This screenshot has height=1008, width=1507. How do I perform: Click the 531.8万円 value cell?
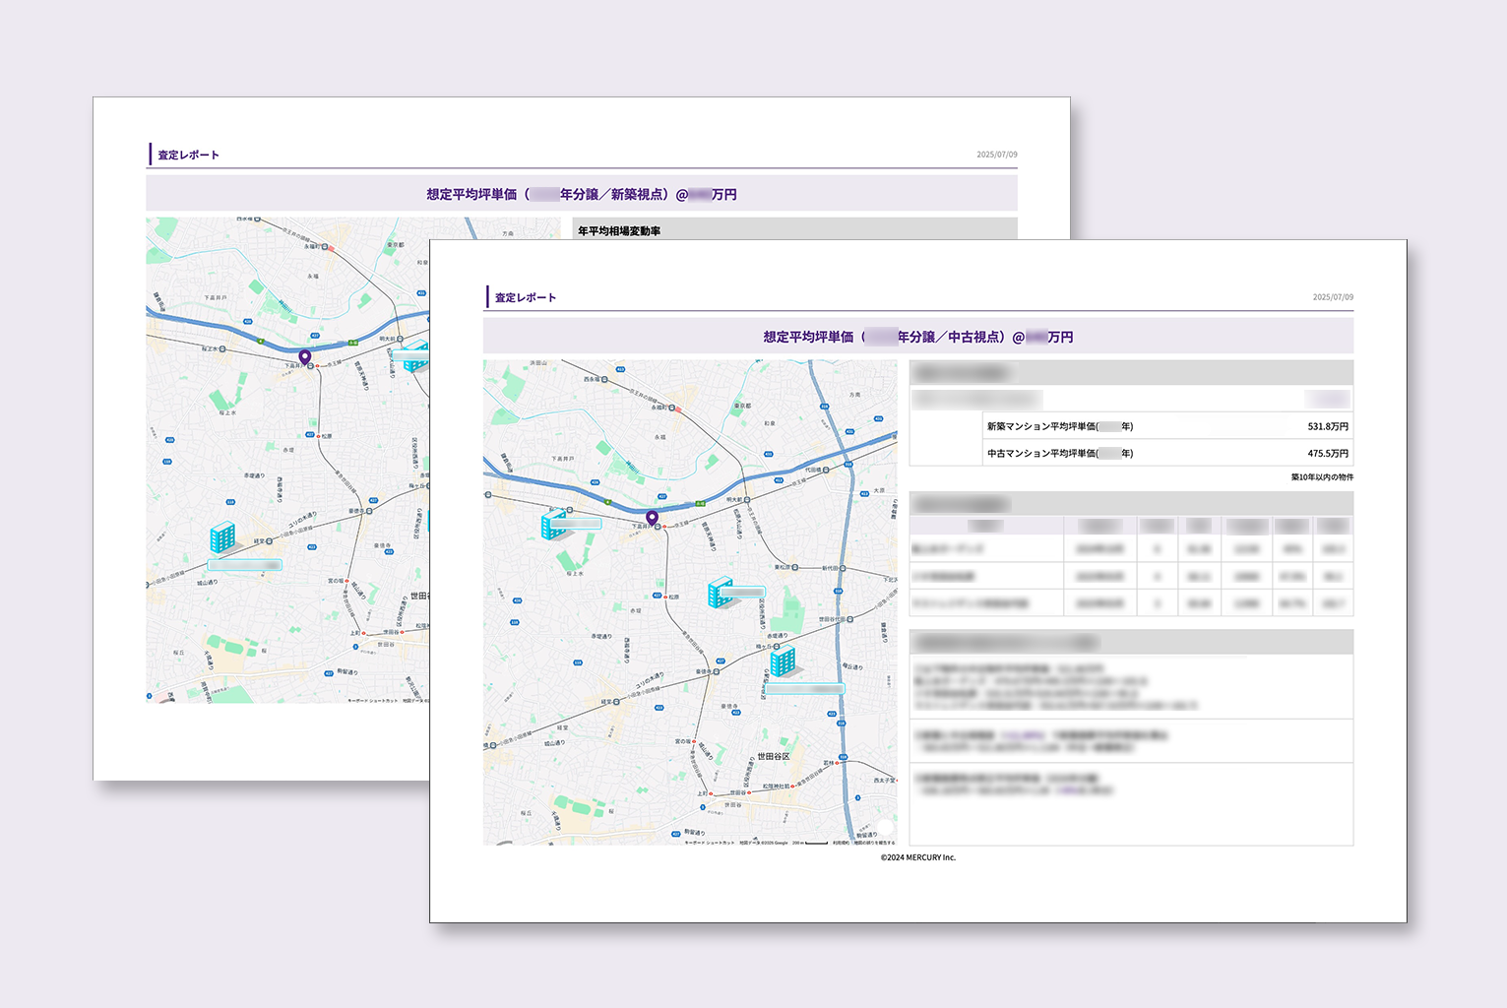[x=1327, y=426]
